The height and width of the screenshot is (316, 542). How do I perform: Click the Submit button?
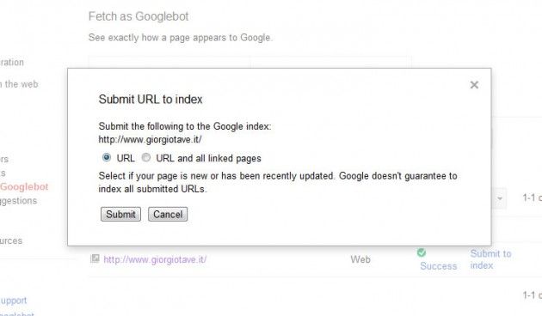(x=120, y=214)
